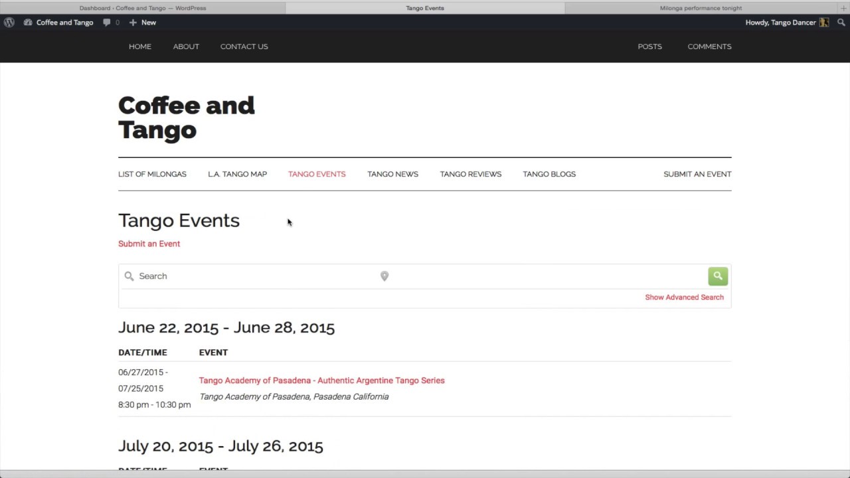Click the June 22, 2015 - June 28, 2015 heading
Screen dimensions: 850x478
226,327
